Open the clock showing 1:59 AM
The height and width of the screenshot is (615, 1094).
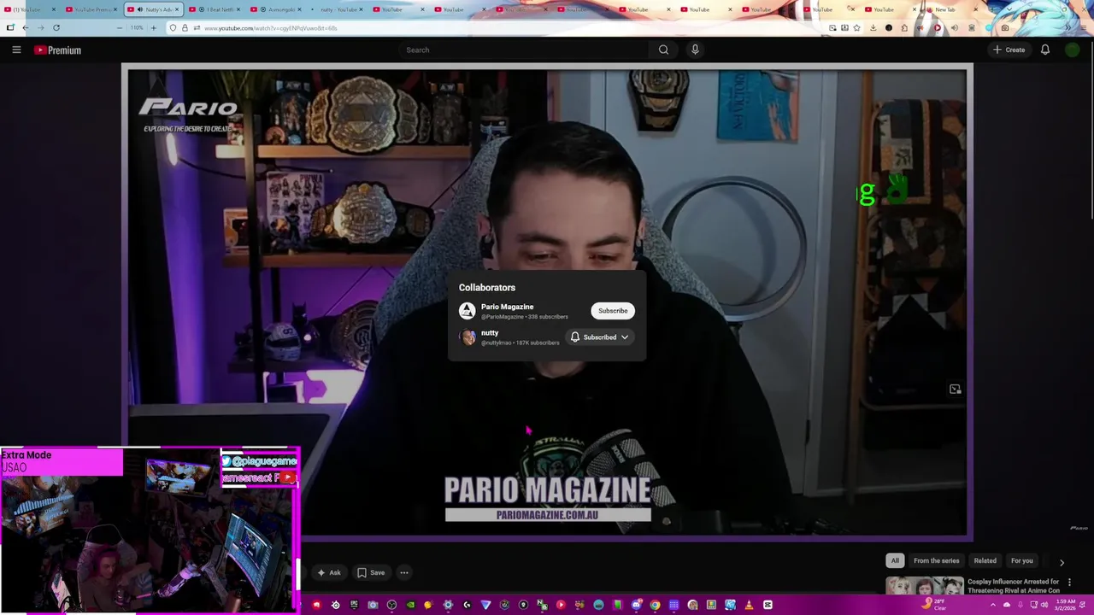click(x=1064, y=605)
